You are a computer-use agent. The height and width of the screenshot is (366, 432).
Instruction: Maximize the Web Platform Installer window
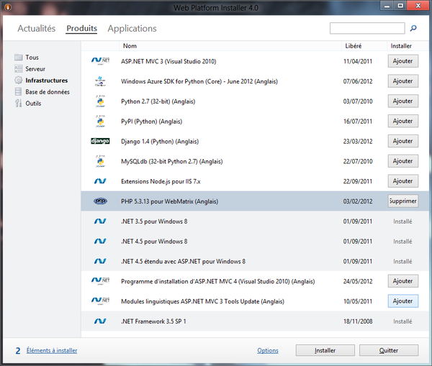point(400,6)
